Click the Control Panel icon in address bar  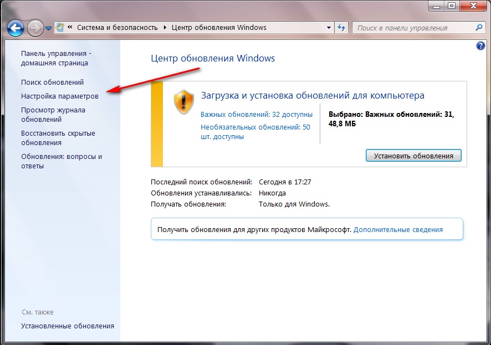click(x=60, y=28)
